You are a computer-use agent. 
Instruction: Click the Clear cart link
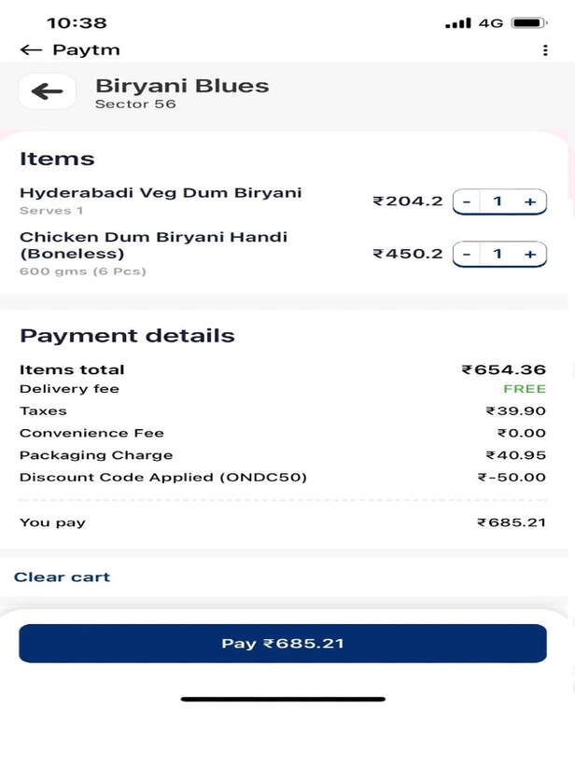62,577
